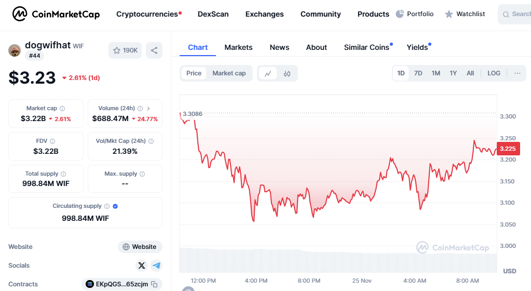This screenshot has width=531, height=291.
Task: Click the Portfolio link text
Action: (x=420, y=14)
